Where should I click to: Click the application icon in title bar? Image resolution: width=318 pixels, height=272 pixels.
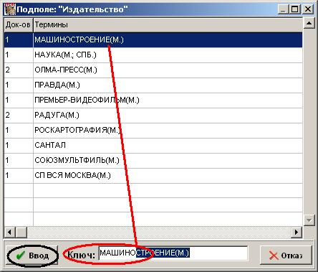pyautogui.click(x=10, y=9)
